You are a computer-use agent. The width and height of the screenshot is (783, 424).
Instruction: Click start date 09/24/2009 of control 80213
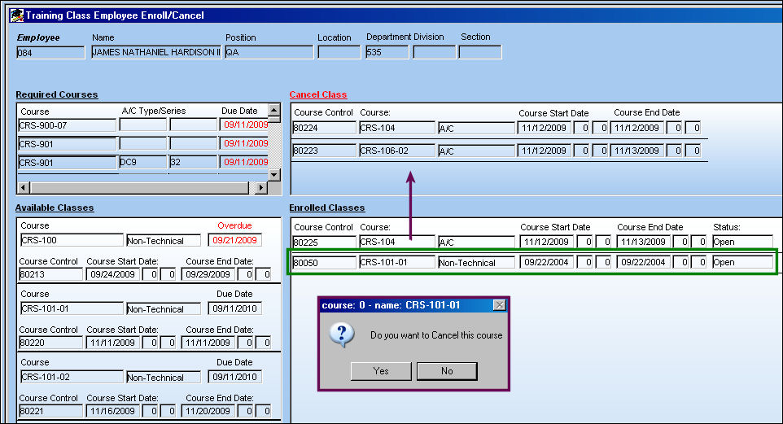pos(113,274)
